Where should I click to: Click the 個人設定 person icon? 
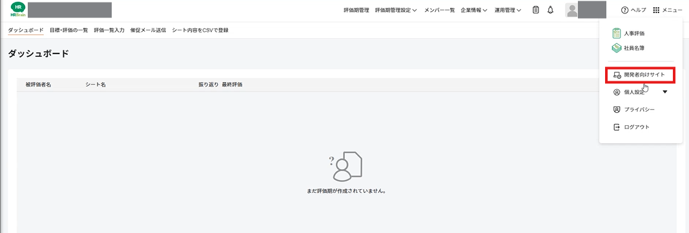click(x=617, y=92)
